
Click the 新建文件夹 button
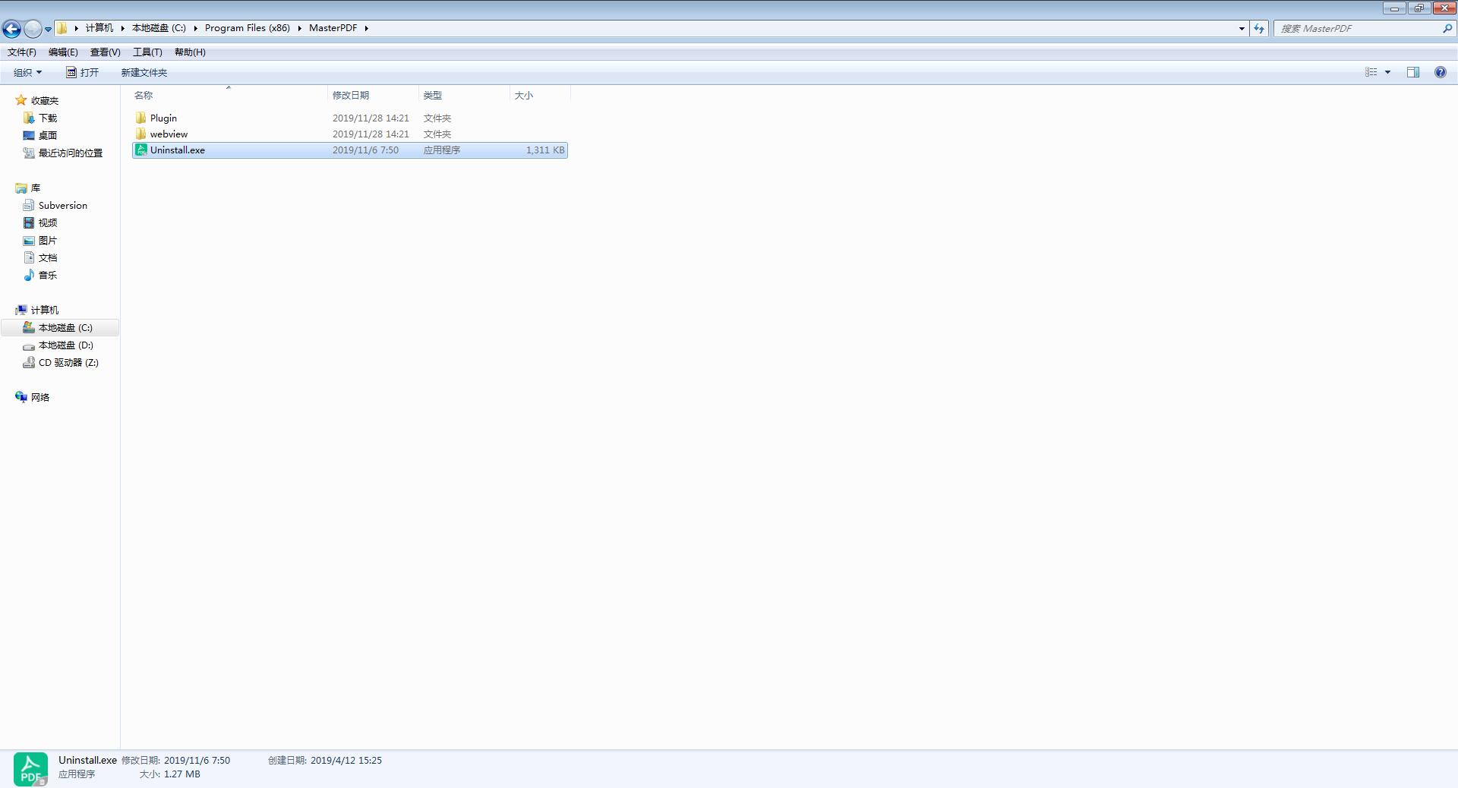[144, 73]
